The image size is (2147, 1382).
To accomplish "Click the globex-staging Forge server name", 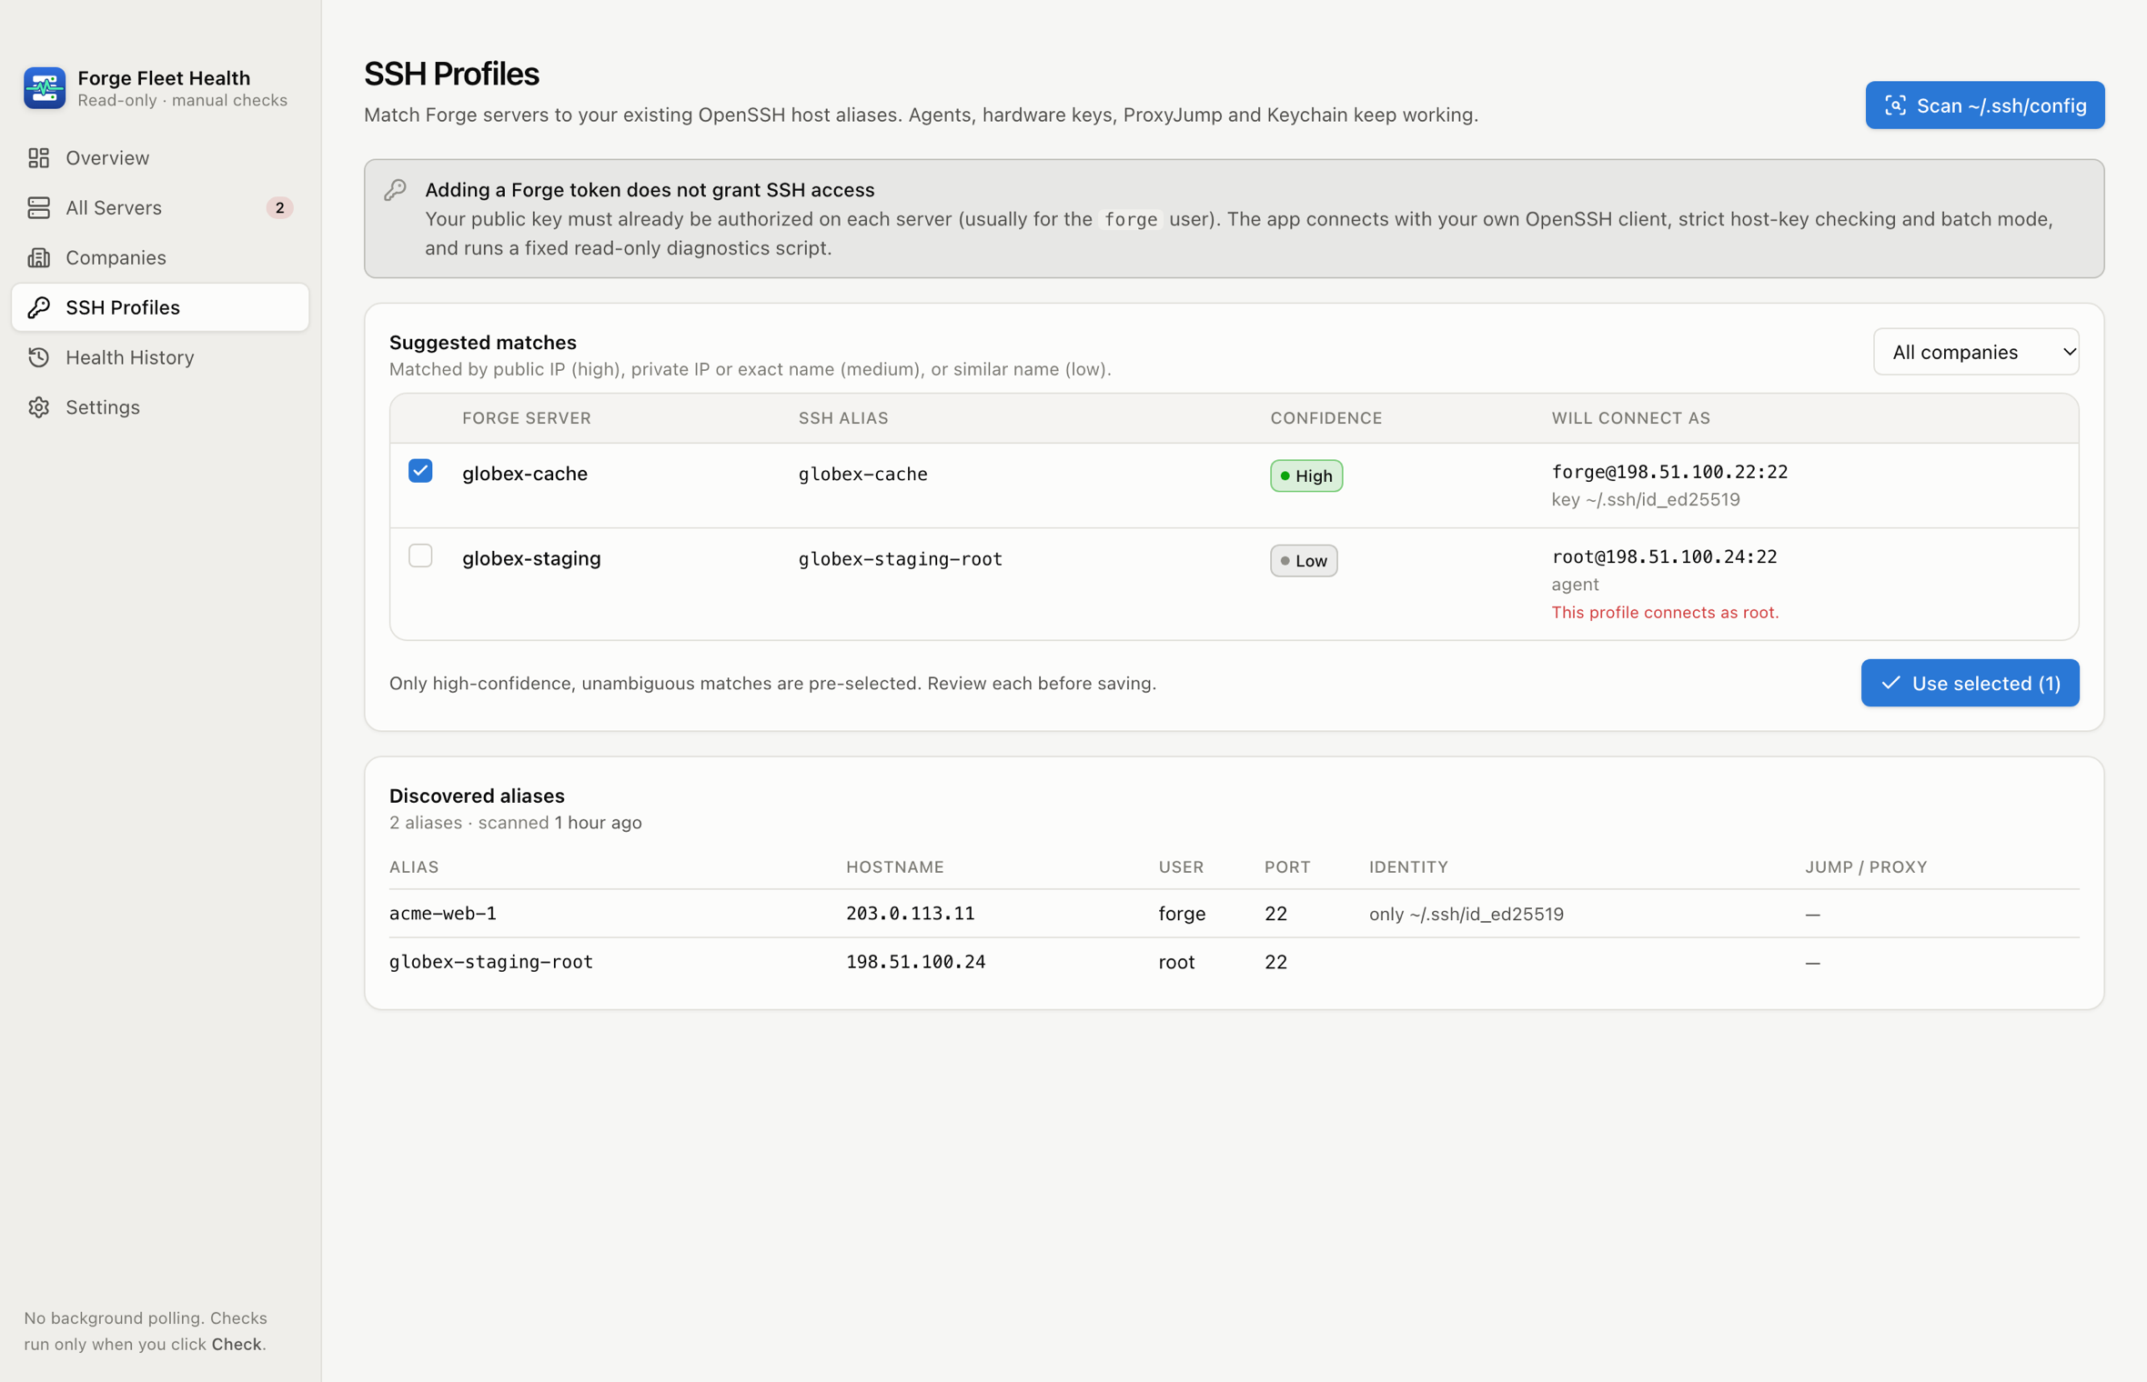I will [x=531, y=558].
